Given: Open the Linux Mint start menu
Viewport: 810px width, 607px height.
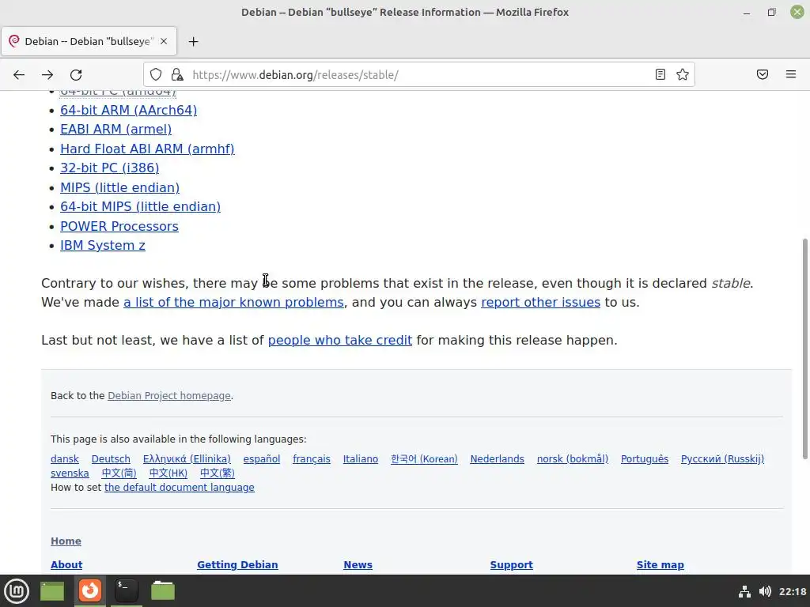Looking at the screenshot, I should coord(17,590).
